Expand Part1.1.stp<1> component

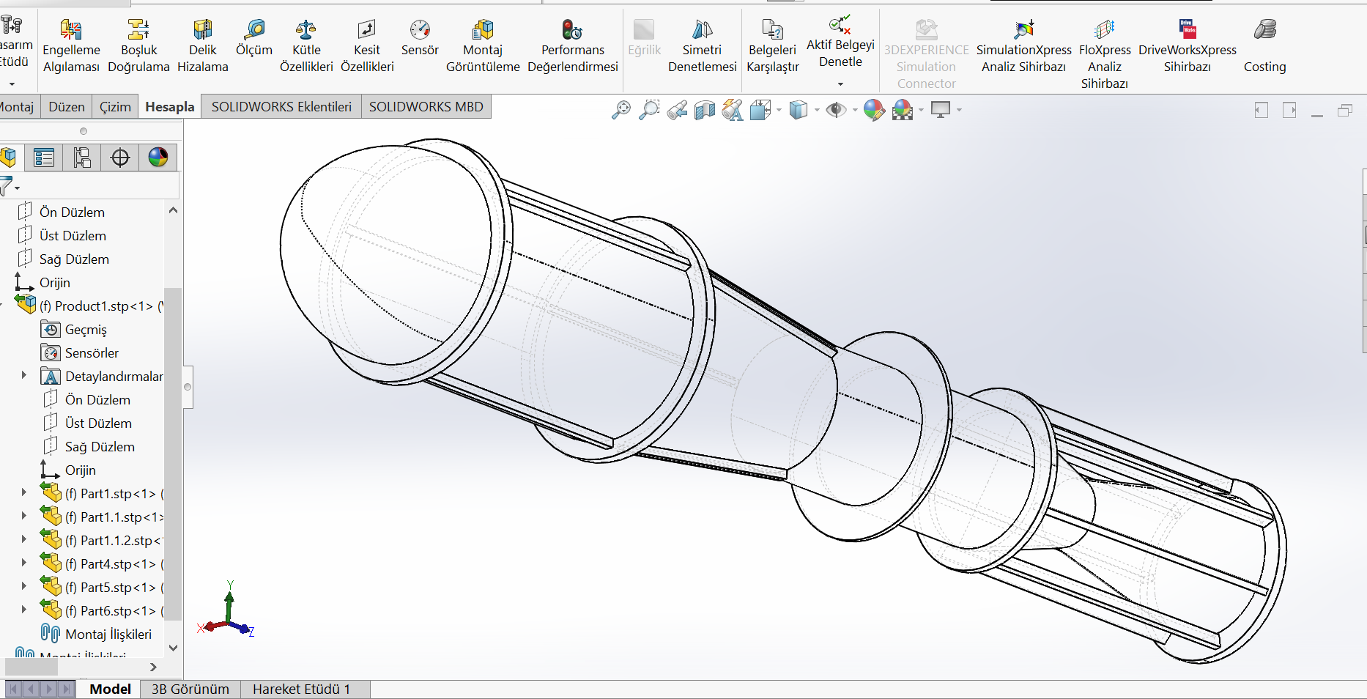tap(24, 516)
